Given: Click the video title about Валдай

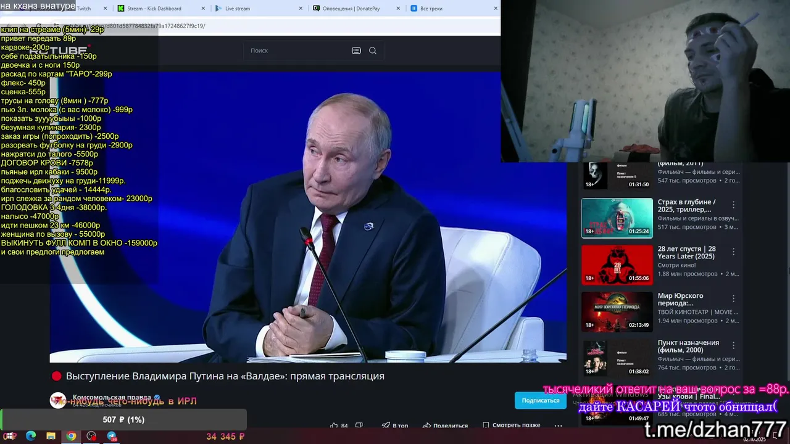Looking at the screenshot, I should [225, 376].
